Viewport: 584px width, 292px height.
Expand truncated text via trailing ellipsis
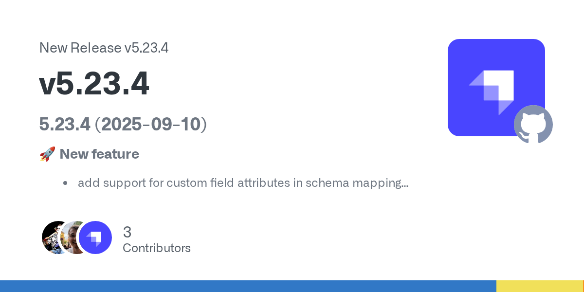pos(403,184)
